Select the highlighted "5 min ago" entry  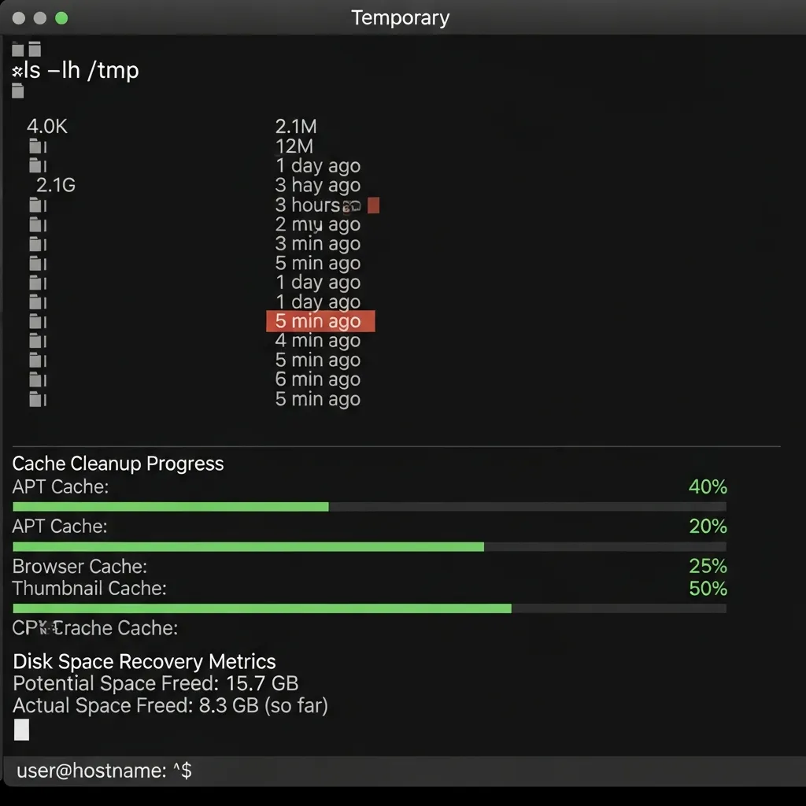click(x=320, y=321)
